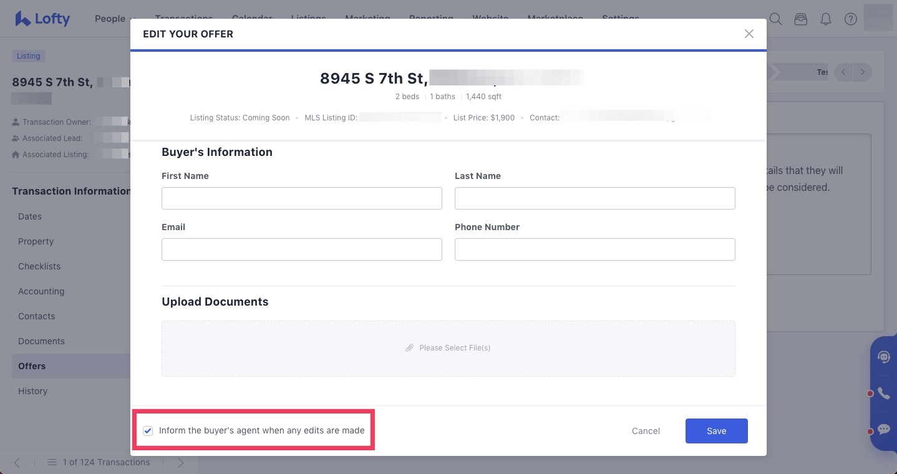This screenshot has height=474, width=897.
Task: Click the Save button
Action: click(x=716, y=431)
